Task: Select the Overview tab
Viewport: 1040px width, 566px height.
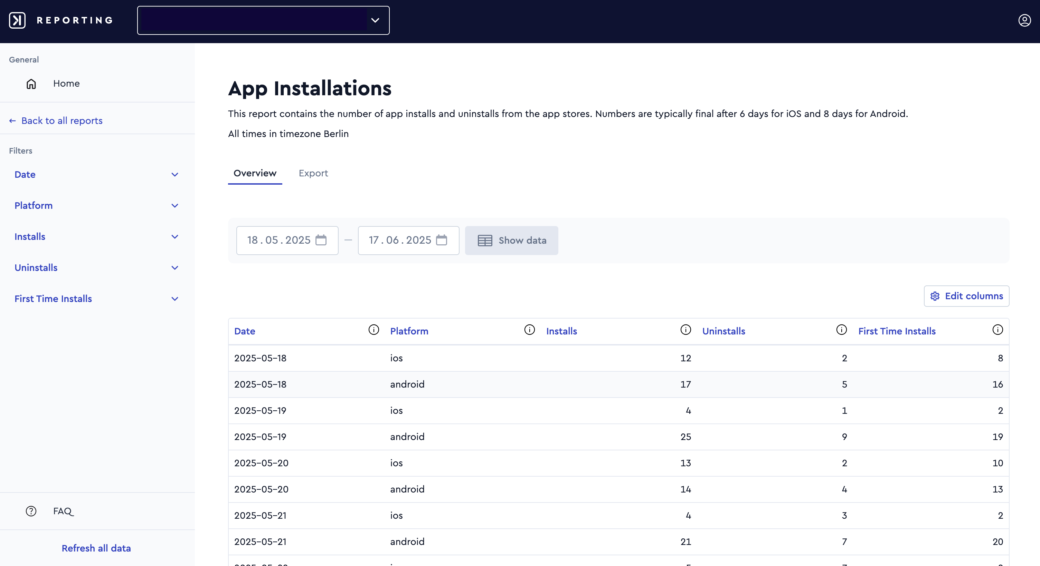Action: coord(255,173)
